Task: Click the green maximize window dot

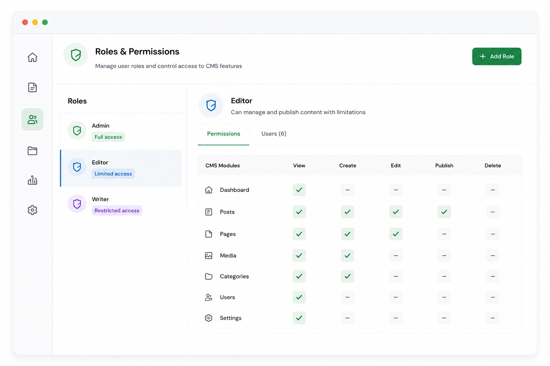Action: 45,22
